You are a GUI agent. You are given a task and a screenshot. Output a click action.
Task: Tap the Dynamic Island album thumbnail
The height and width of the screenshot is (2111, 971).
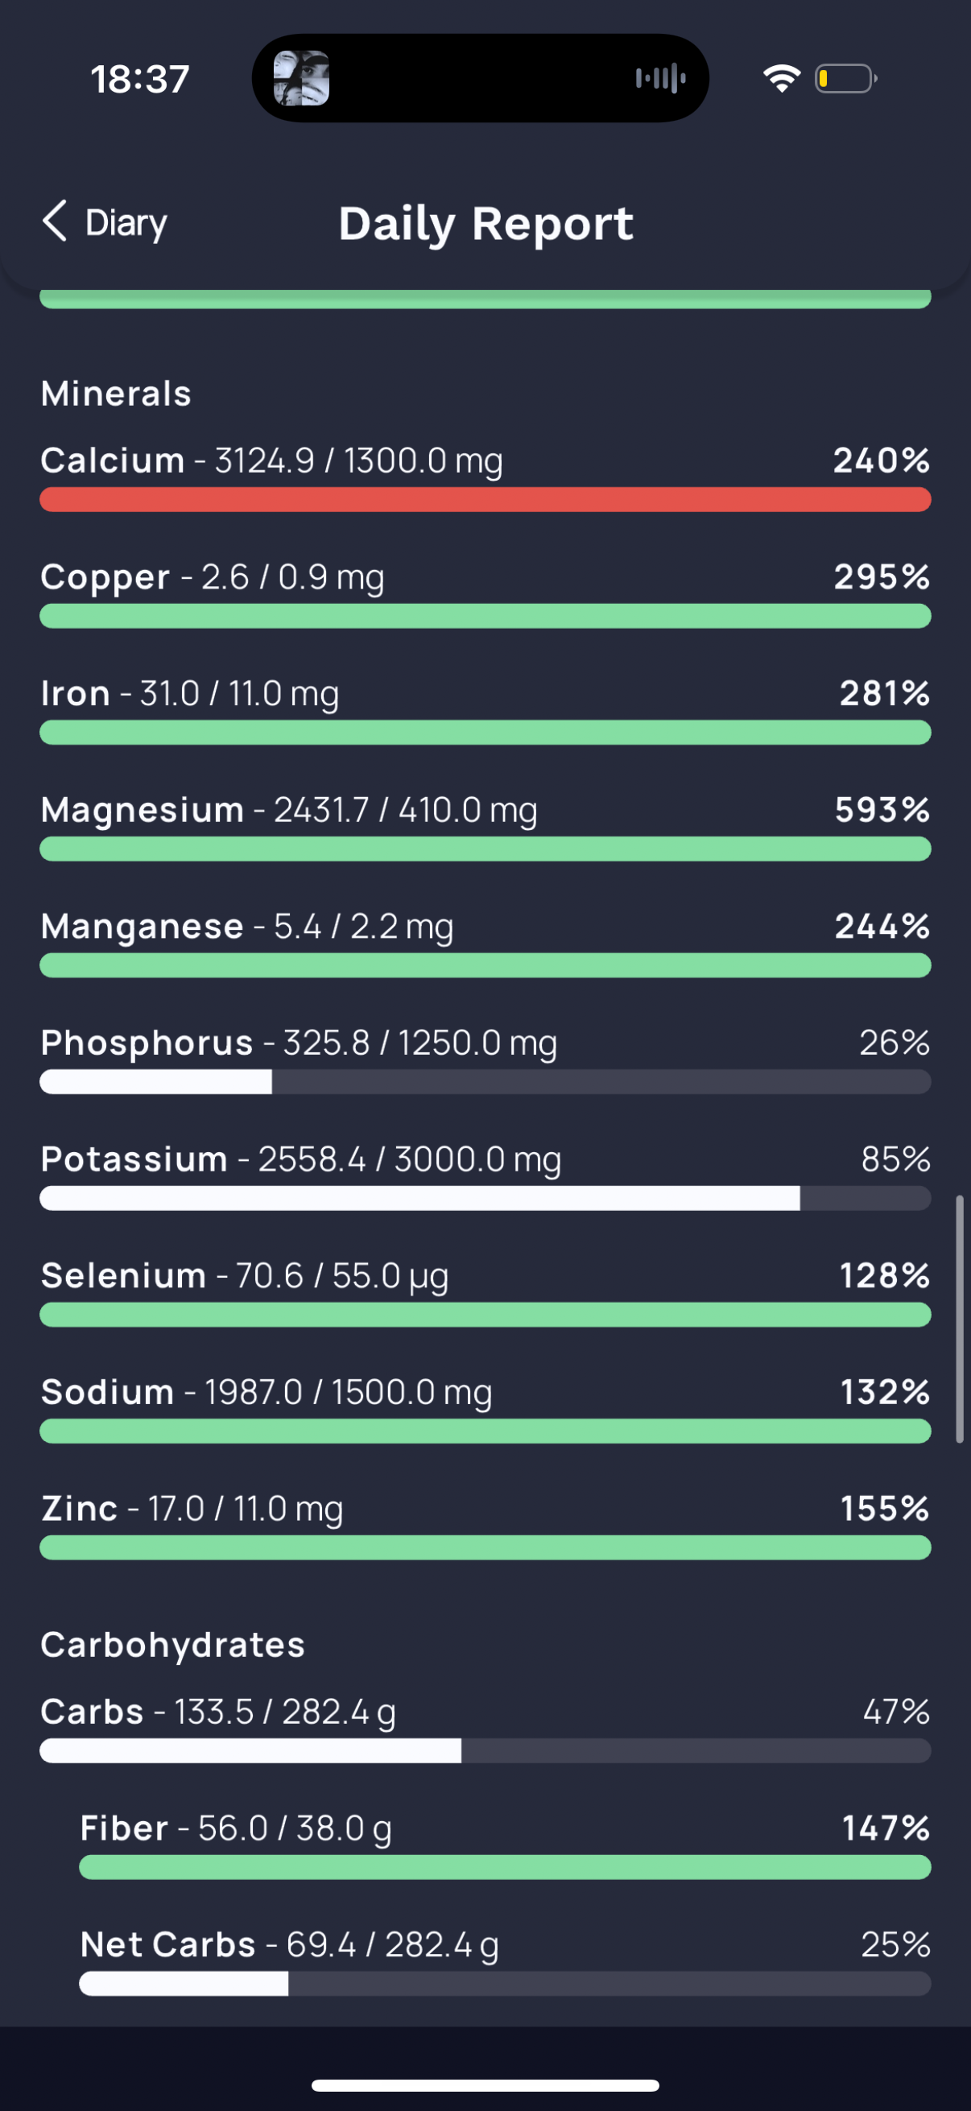click(x=301, y=79)
